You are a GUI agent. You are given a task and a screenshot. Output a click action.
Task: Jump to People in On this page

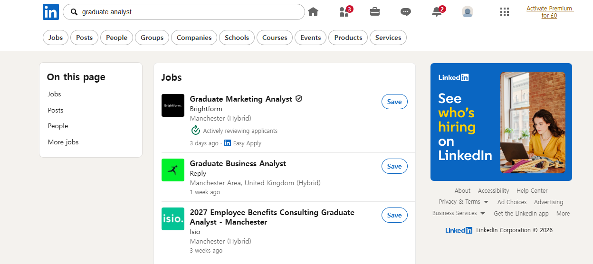58,126
